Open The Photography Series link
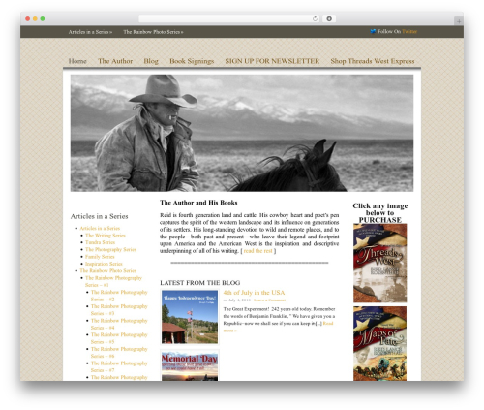The image size is (484, 410). pos(110,249)
